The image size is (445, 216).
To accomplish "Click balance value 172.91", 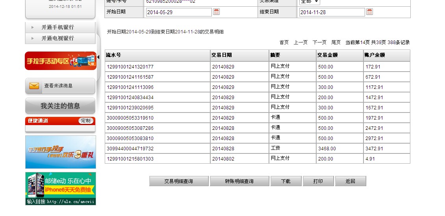I will pyautogui.click(x=373, y=67).
